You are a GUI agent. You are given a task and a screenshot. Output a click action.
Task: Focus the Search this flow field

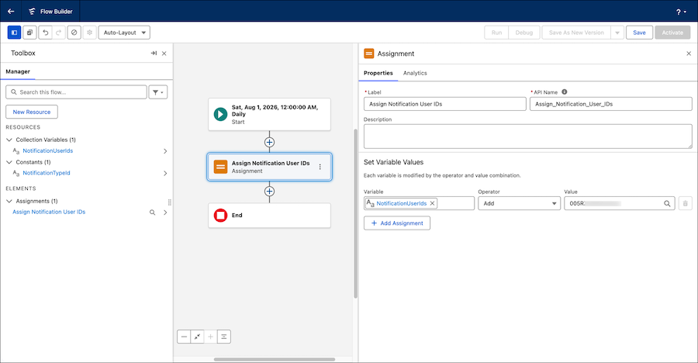[x=76, y=92]
